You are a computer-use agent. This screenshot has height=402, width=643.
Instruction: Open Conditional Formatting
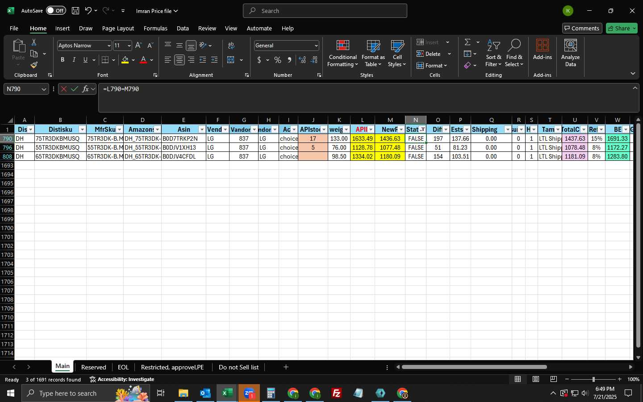click(x=342, y=54)
